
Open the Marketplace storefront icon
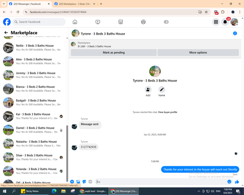coord(121,22)
